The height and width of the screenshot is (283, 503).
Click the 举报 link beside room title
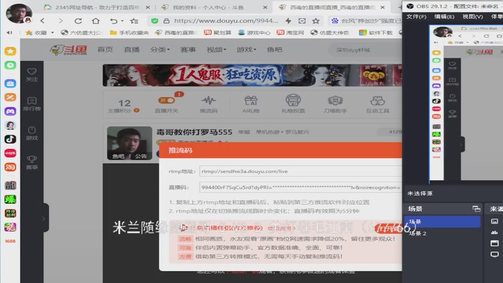[244, 132]
